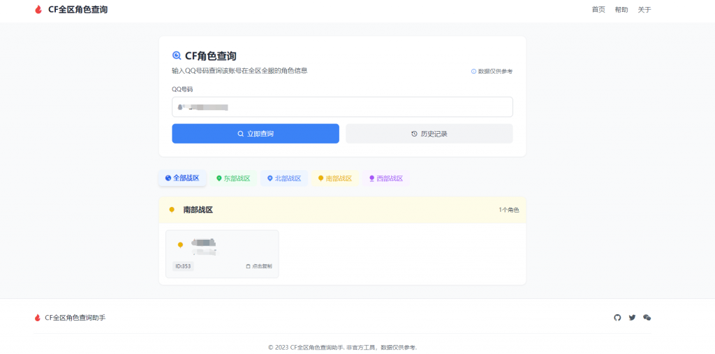The image size is (715, 354).
Task: Open the 历史记录 button
Action: (429, 134)
